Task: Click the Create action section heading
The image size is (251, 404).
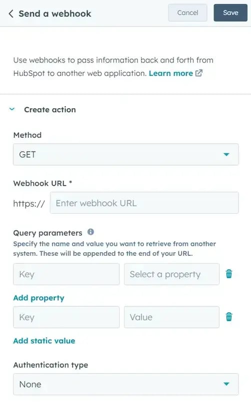Action: coord(50,110)
